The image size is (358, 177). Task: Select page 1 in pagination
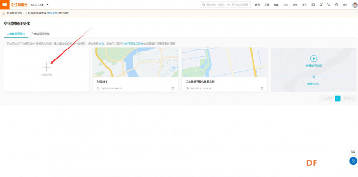pyautogui.click(x=337, y=98)
